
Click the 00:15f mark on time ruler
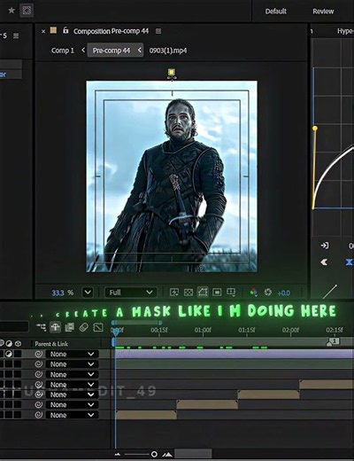tap(159, 330)
